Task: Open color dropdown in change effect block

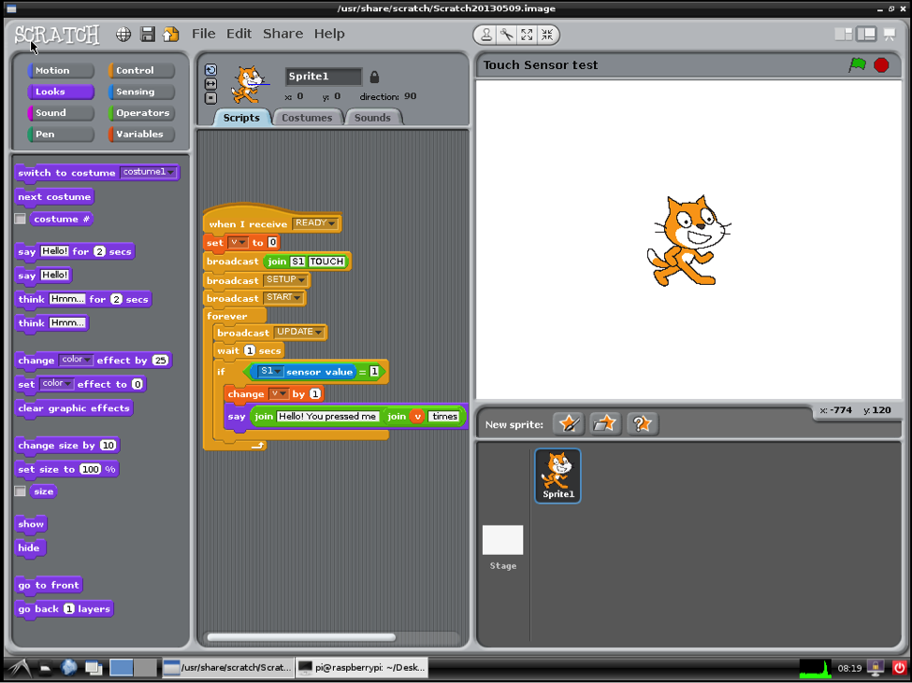Action: tap(76, 360)
